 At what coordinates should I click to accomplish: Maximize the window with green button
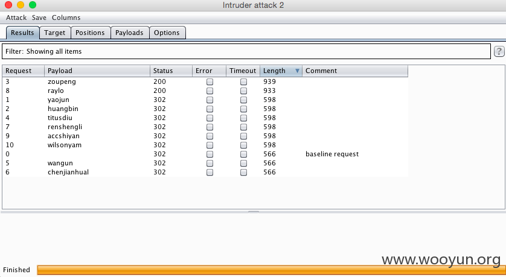click(x=33, y=5)
